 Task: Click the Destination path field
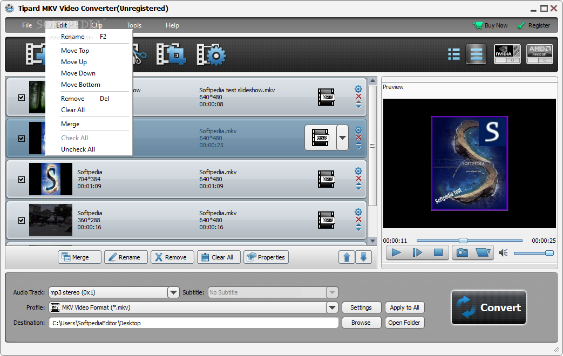click(194, 323)
